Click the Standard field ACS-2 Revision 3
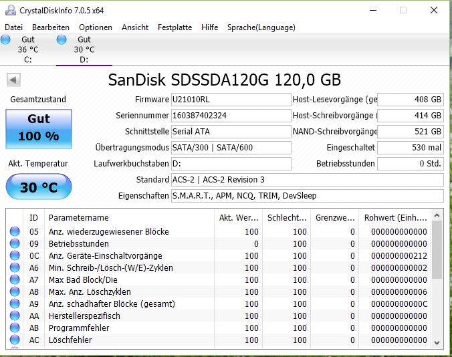452x357 pixels. coord(308,180)
